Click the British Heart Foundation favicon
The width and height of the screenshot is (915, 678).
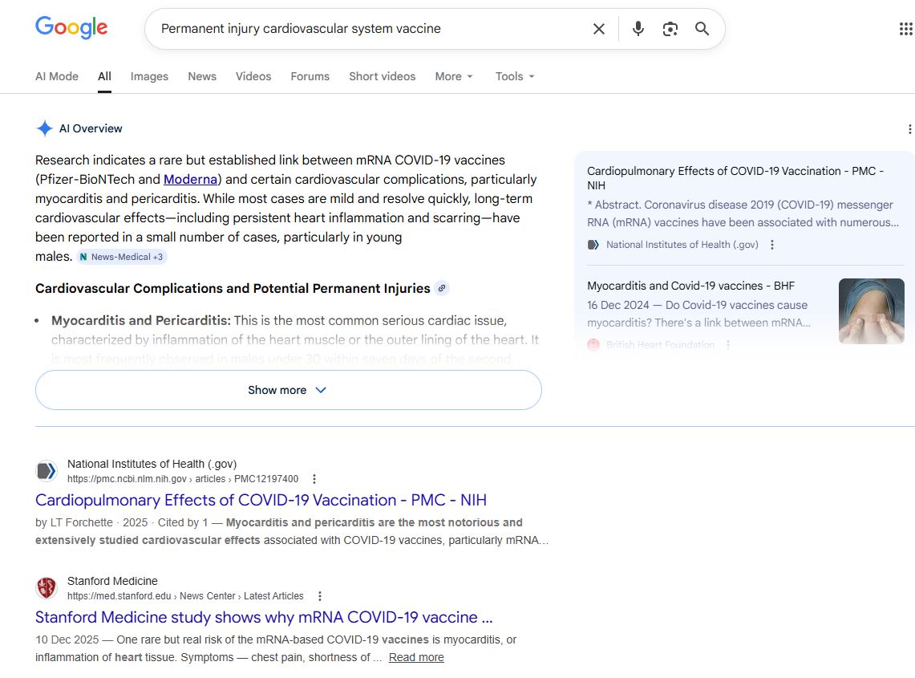click(593, 344)
